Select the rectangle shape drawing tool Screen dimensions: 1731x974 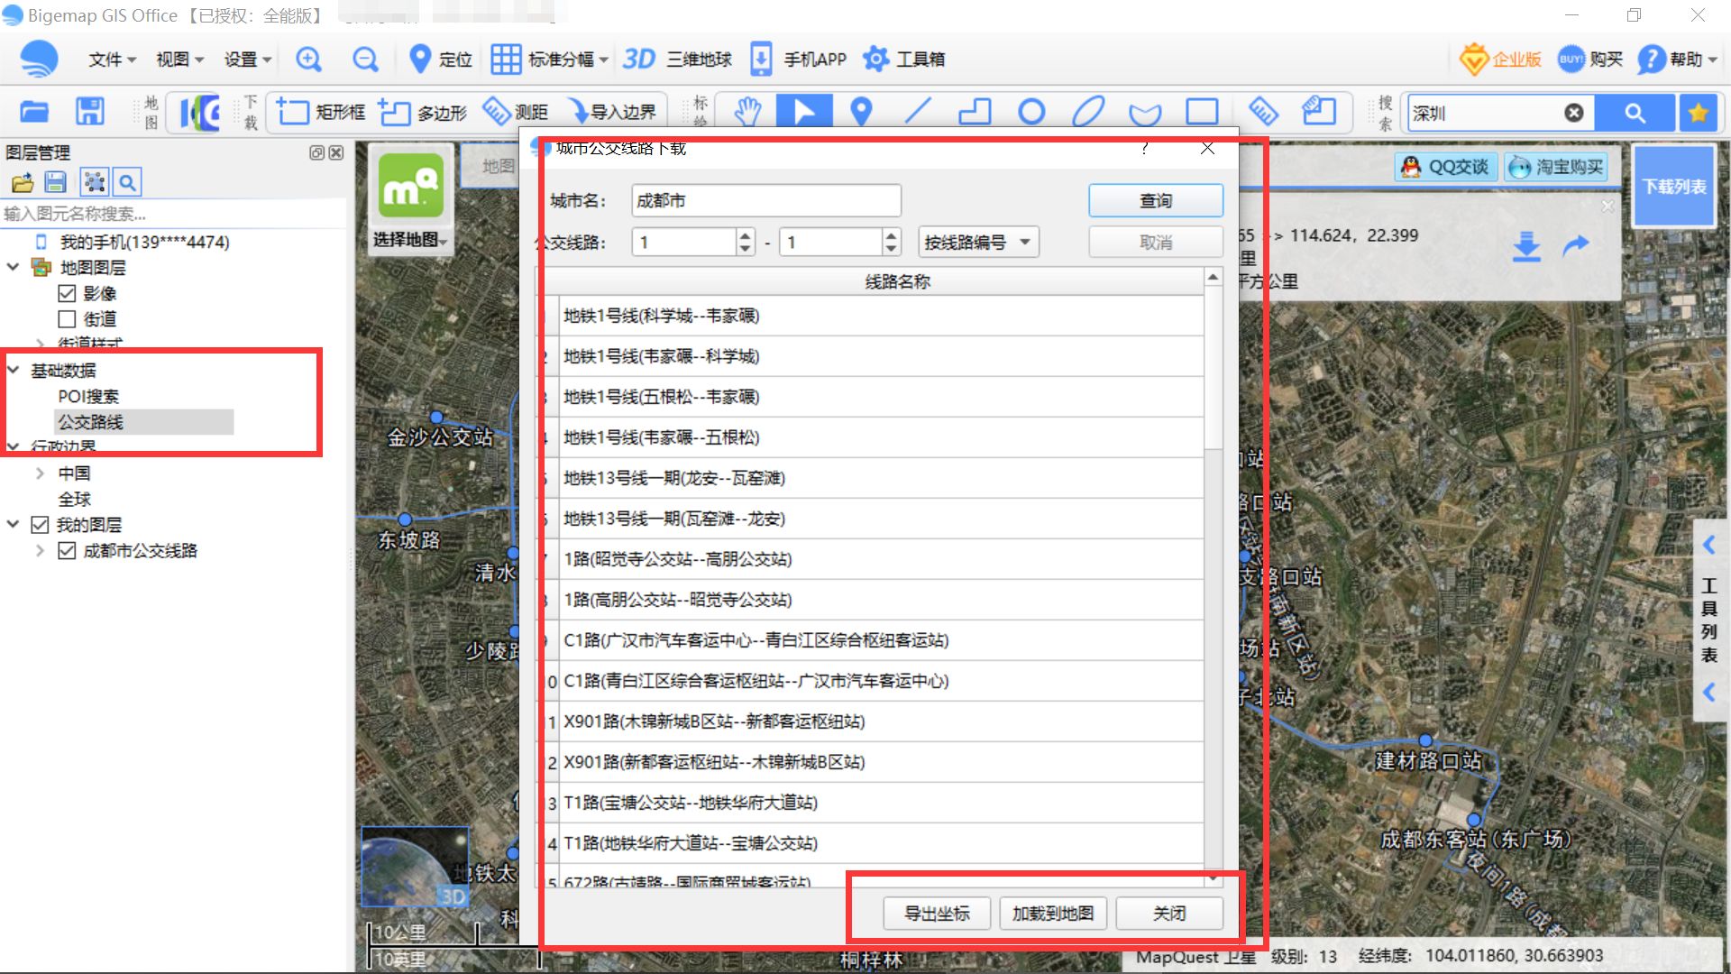point(1202,112)
